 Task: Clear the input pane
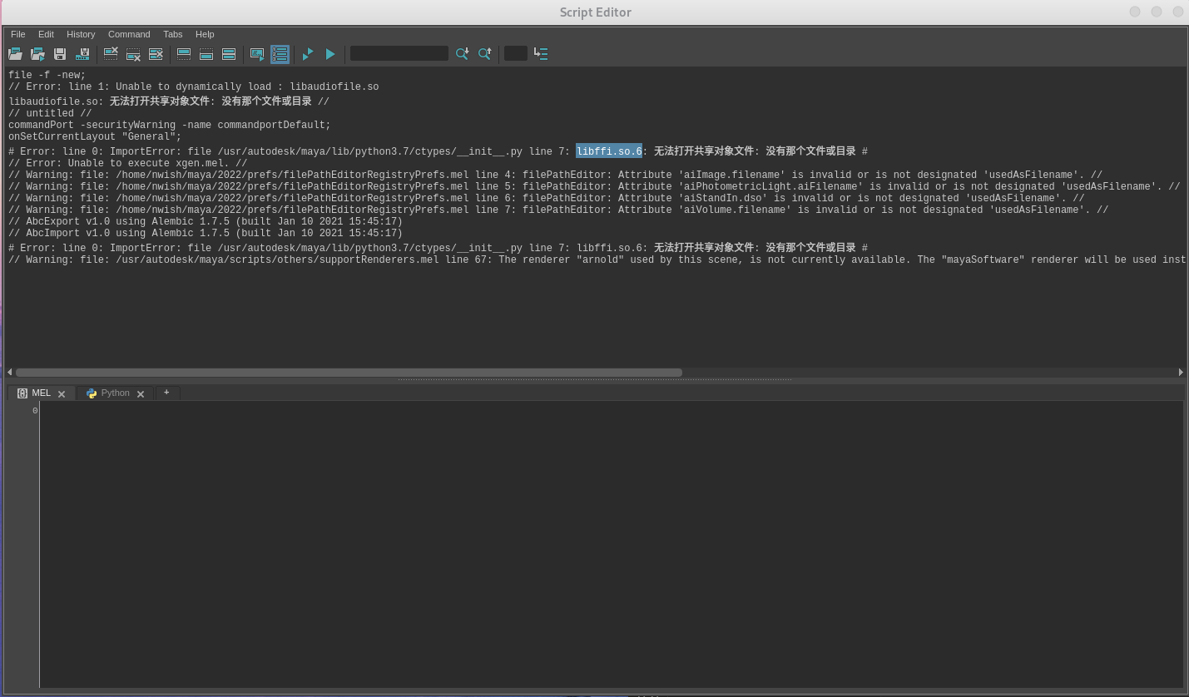coord(133,54)
